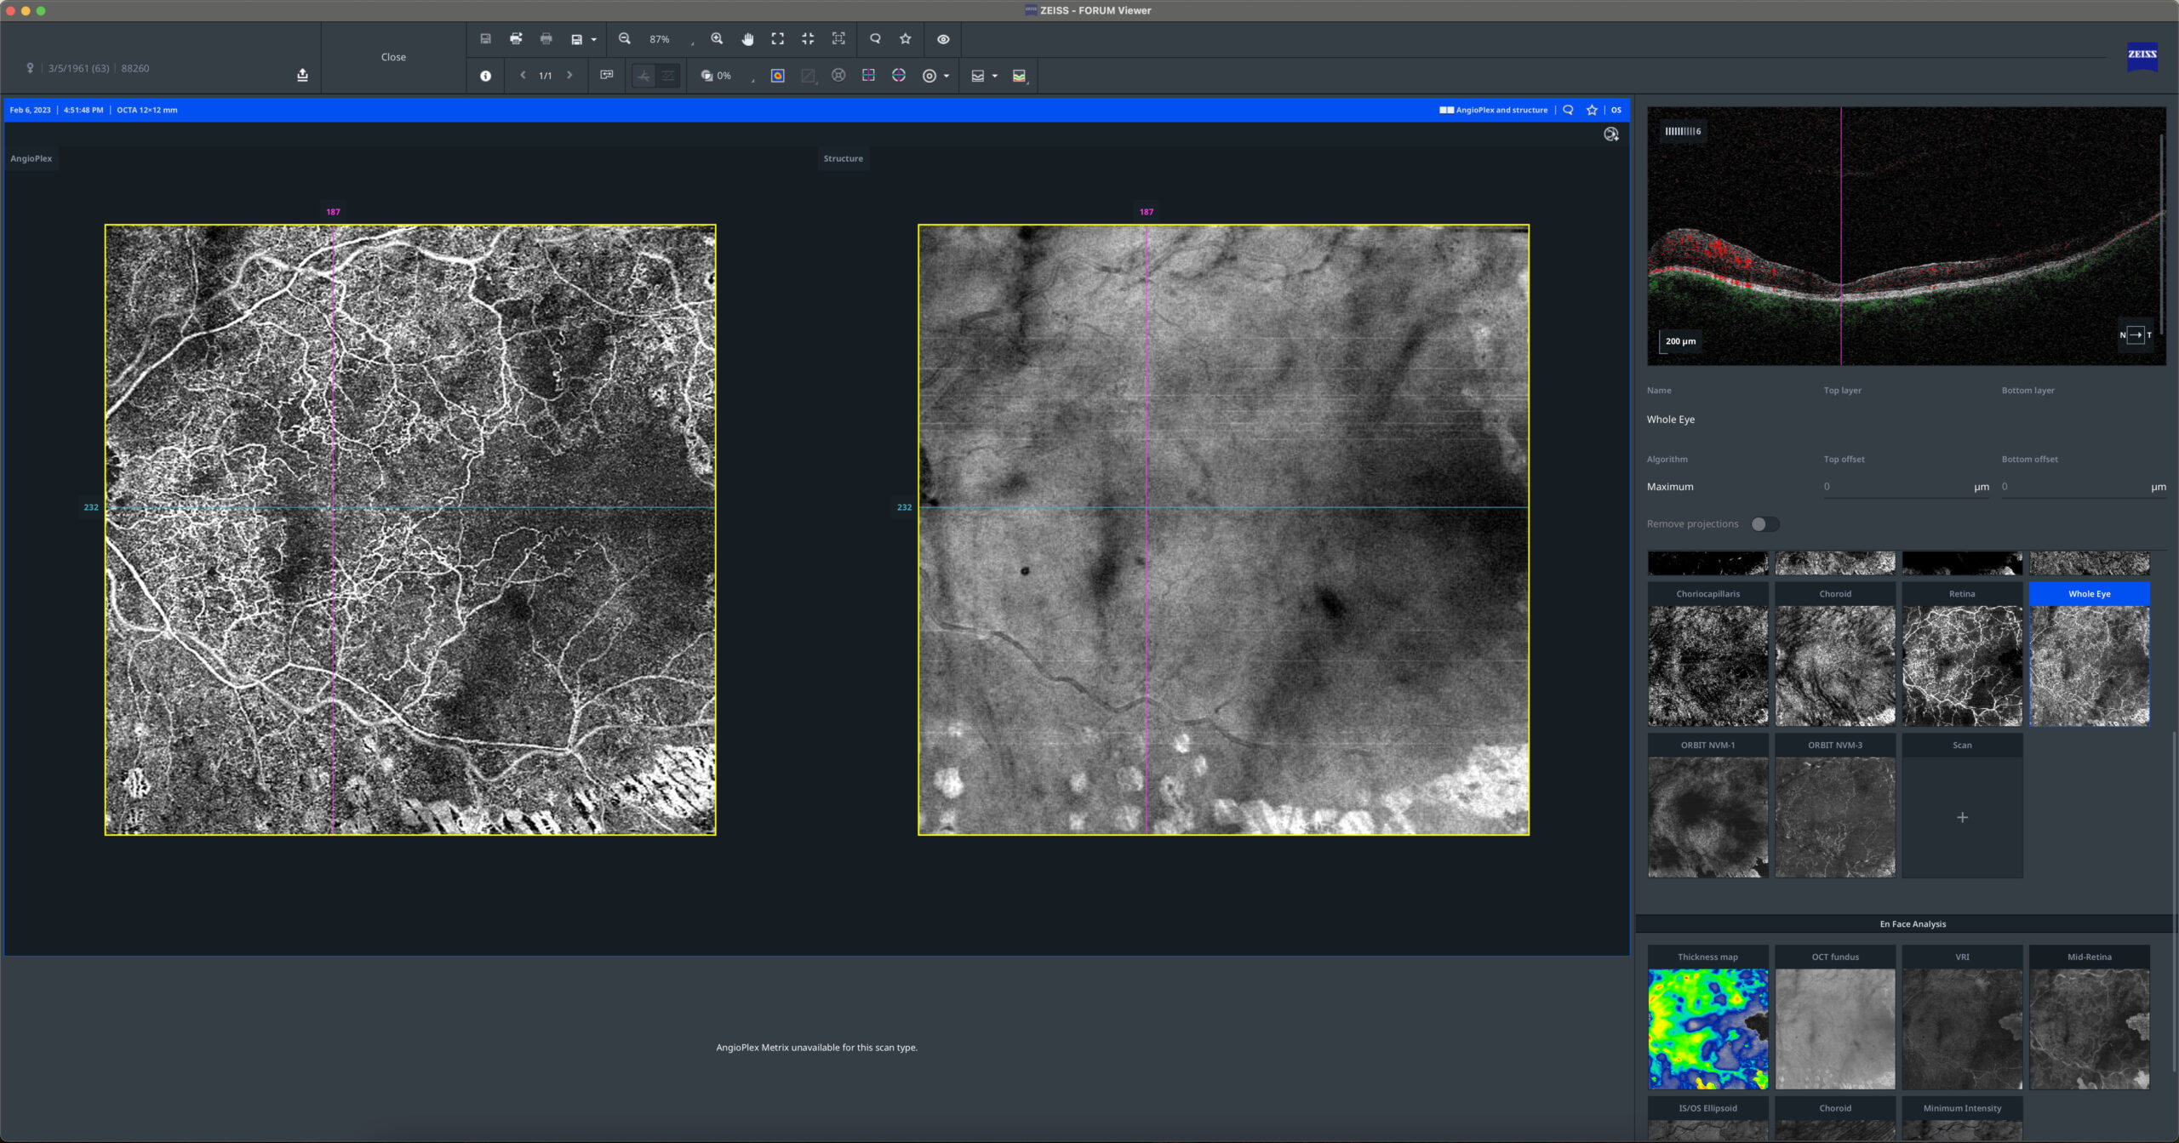The height and width of the screenshot is (1143, 2179).
Task: Click the magnifier refresh icon above images
Action: [x=1611, y=134]
